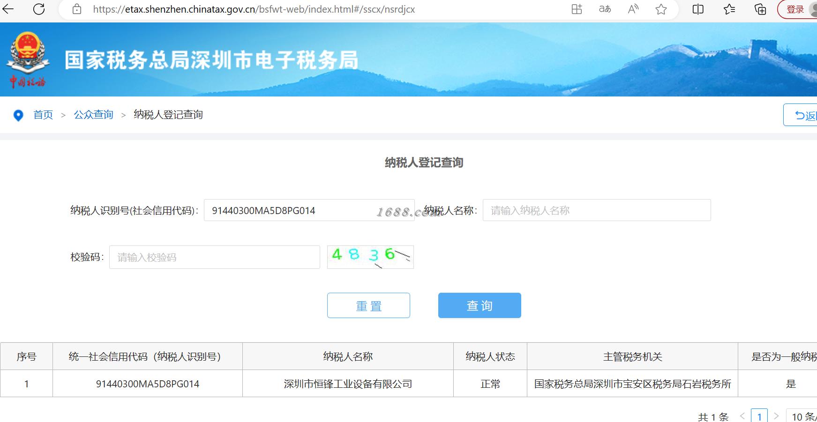Click the 返回 return button

pos(800,115)
